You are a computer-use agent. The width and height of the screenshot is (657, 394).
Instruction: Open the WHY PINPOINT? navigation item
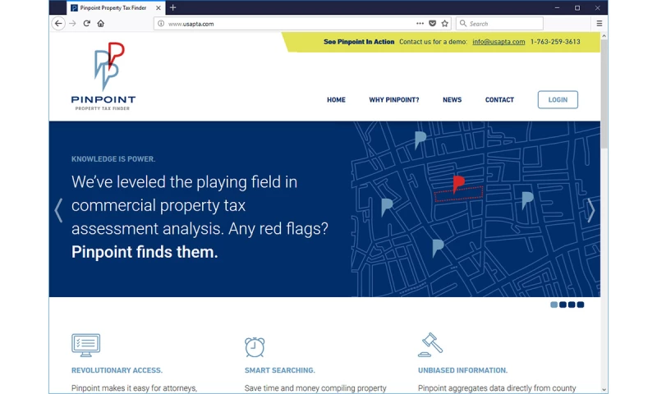pos(394,100)
